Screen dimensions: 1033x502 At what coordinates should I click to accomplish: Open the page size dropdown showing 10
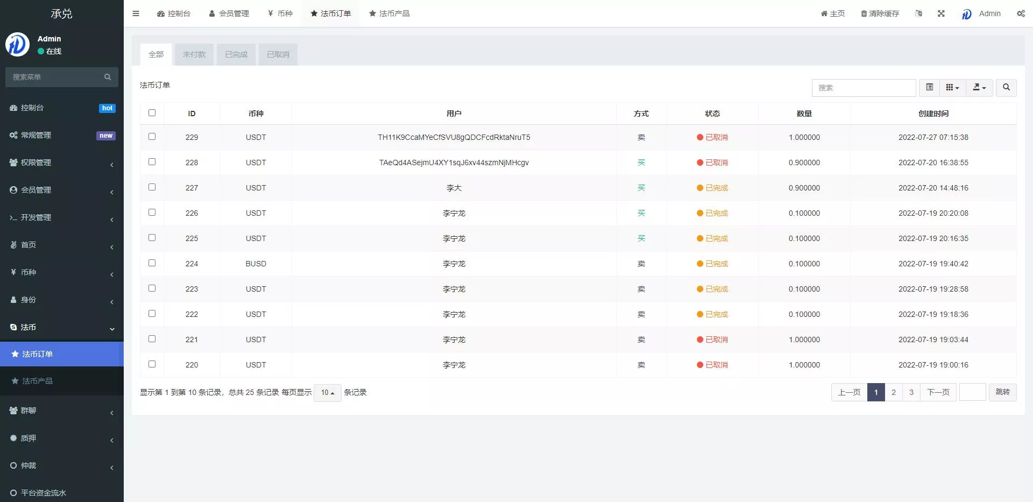point(327,393)
